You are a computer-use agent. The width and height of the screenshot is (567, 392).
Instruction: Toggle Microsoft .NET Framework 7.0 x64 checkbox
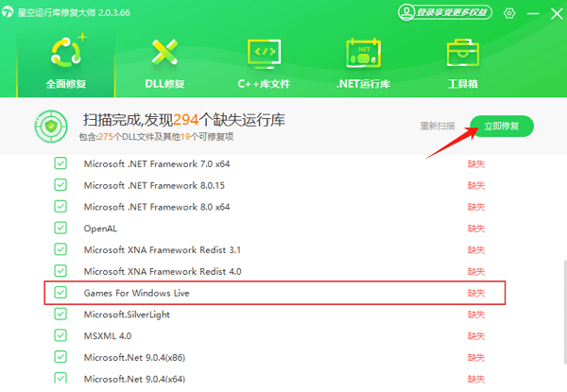(60, 163)
